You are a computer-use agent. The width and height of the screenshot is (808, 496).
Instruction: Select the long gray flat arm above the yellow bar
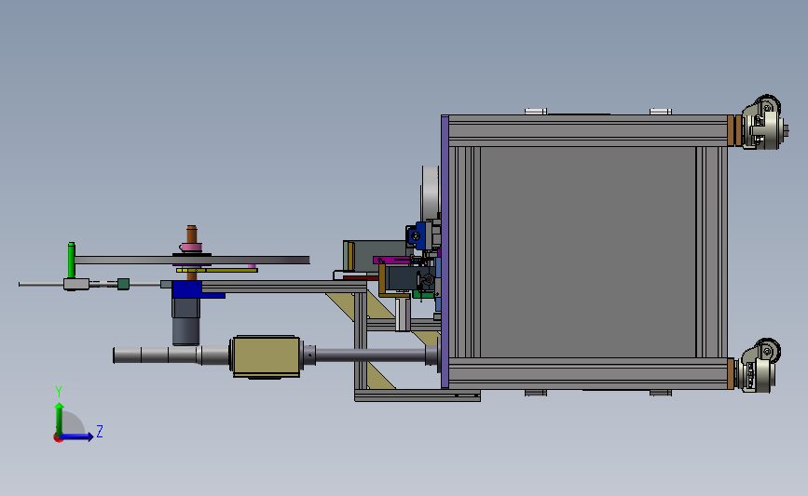(x=192, y=260)
